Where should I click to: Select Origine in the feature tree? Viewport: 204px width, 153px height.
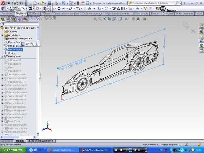point(12,53)
